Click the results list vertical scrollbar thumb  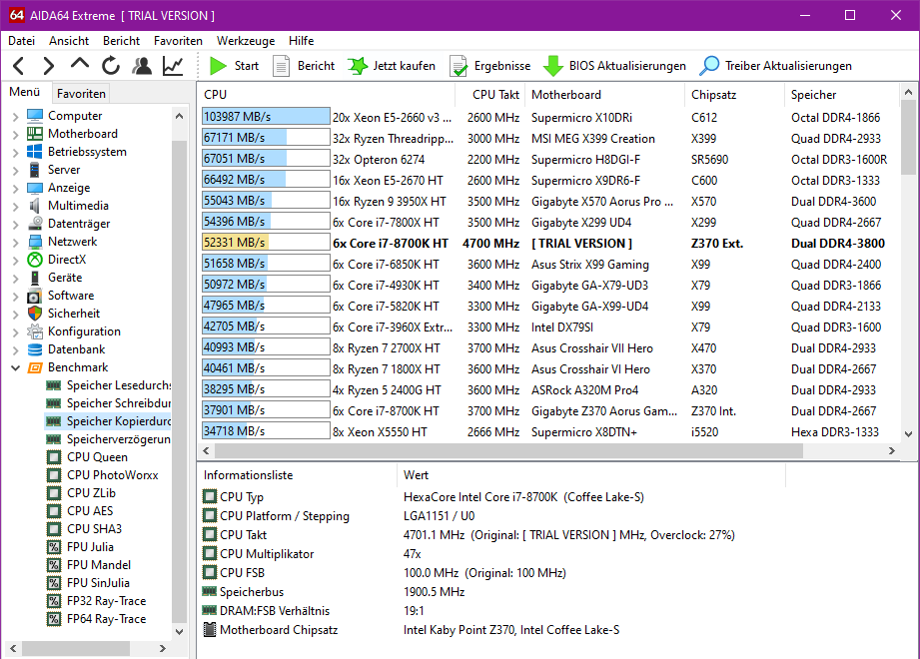tap(908, 136)
